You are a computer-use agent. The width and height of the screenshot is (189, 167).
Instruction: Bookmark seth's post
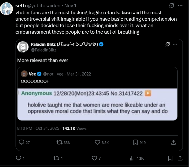tap(170, 158)
